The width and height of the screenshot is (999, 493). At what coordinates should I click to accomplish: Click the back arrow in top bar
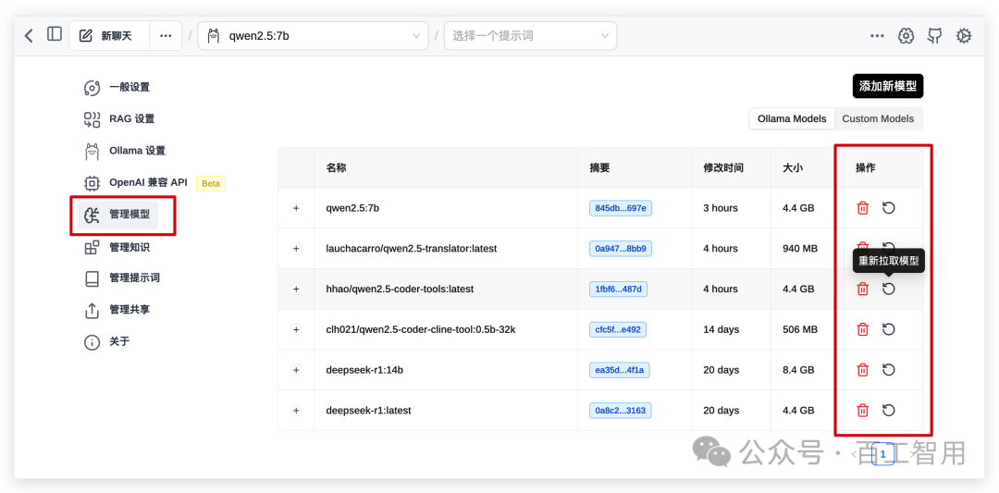(29, 36)
